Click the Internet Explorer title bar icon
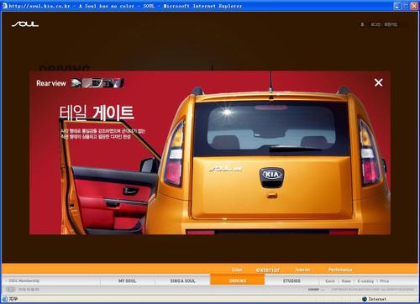The image size is (420, 304). click(5, 6)
